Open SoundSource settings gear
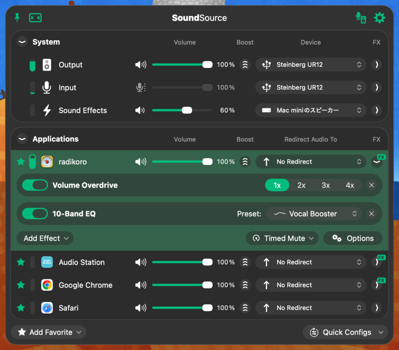The width and height of the screenshot is (399, 350). coord(379,18)
